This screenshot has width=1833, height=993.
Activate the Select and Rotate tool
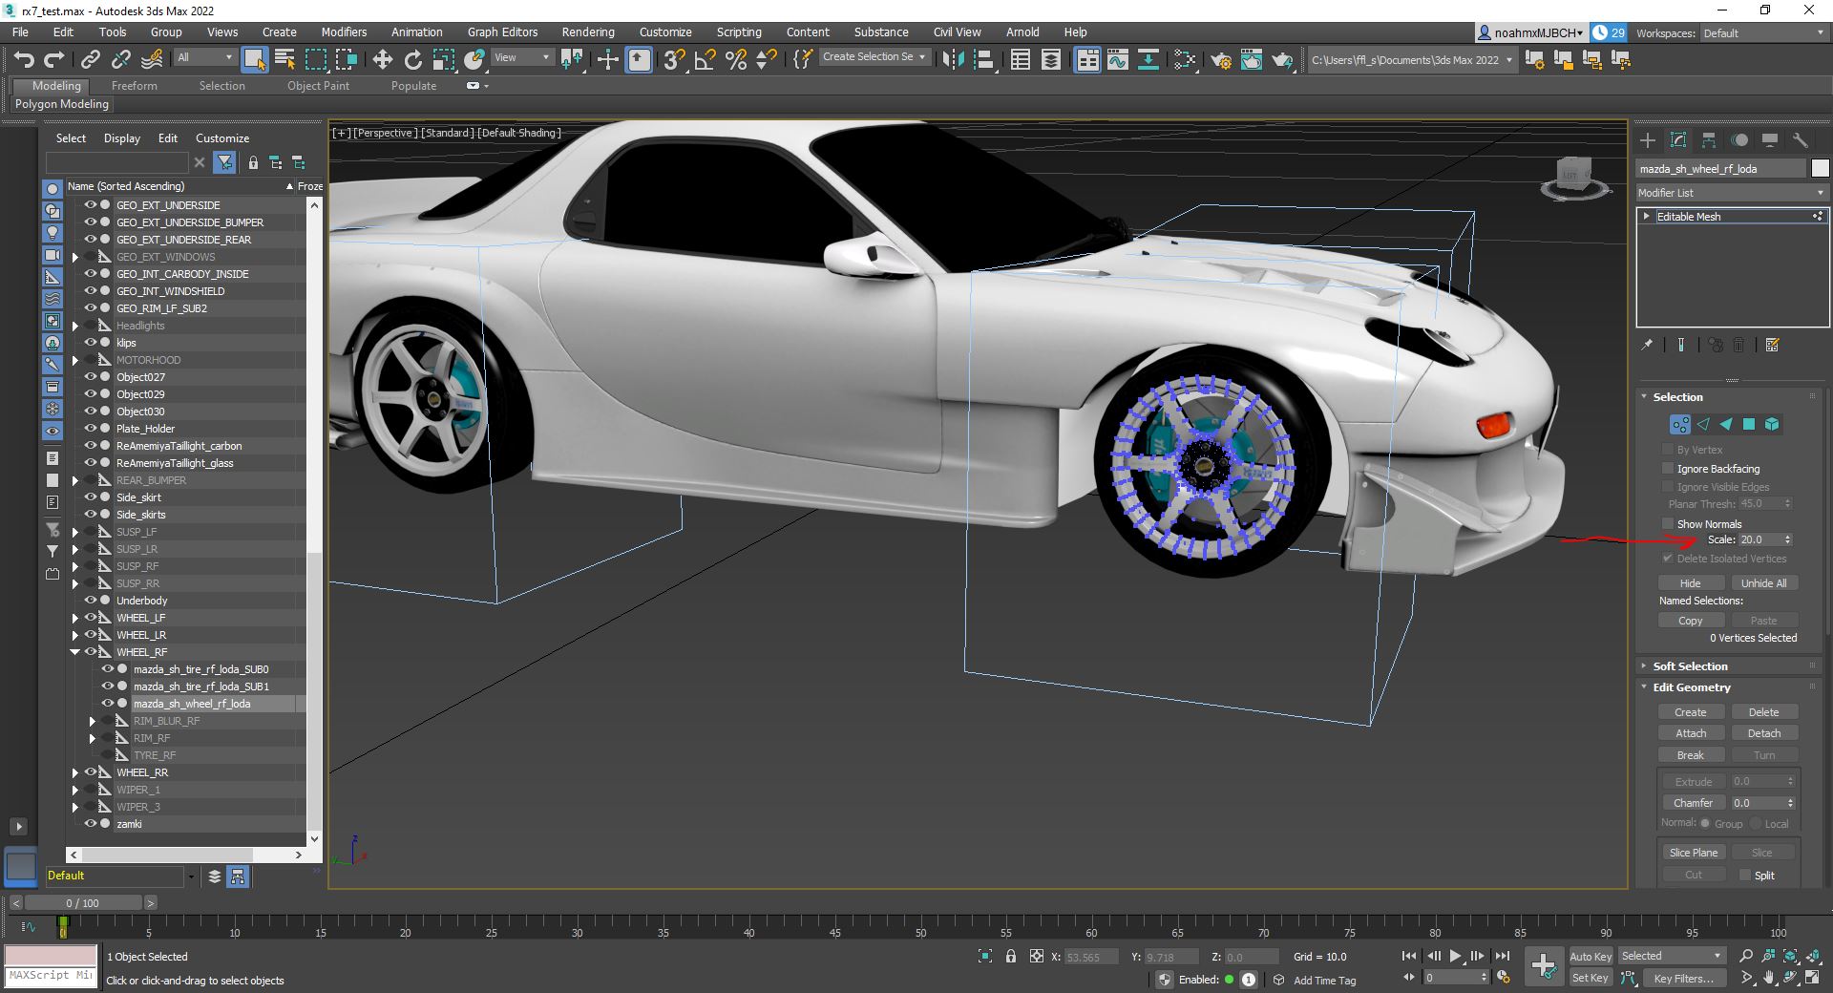click(x=412, y=60)
